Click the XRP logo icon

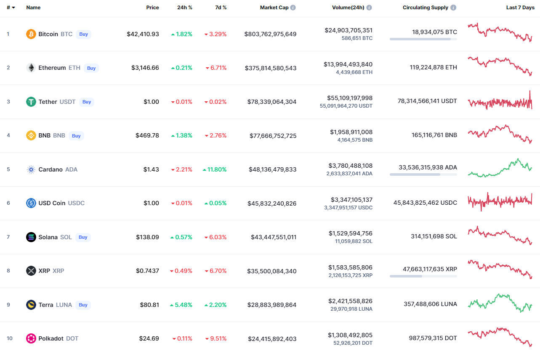click(x=31, y=271)
